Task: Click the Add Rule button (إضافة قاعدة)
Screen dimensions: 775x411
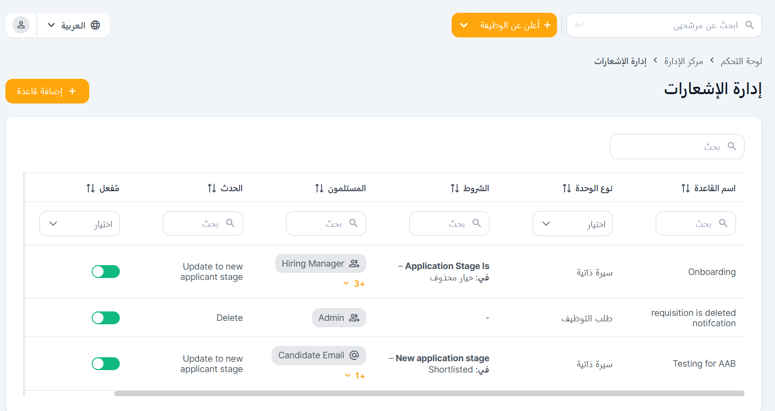Action: 47,91
